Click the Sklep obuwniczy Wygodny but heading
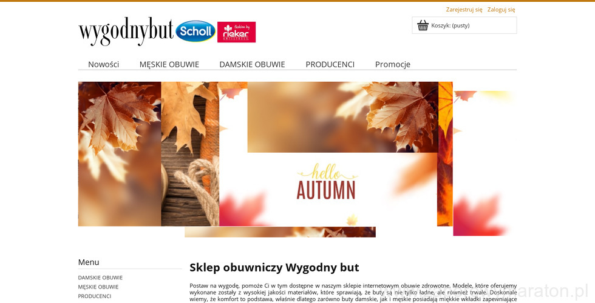Screen dimensions: 595x303 click(x=274, y=267)
